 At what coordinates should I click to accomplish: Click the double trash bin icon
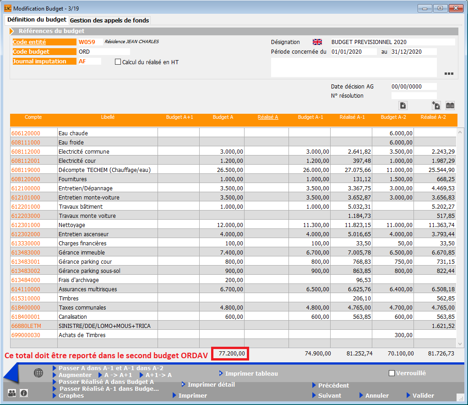450,105
